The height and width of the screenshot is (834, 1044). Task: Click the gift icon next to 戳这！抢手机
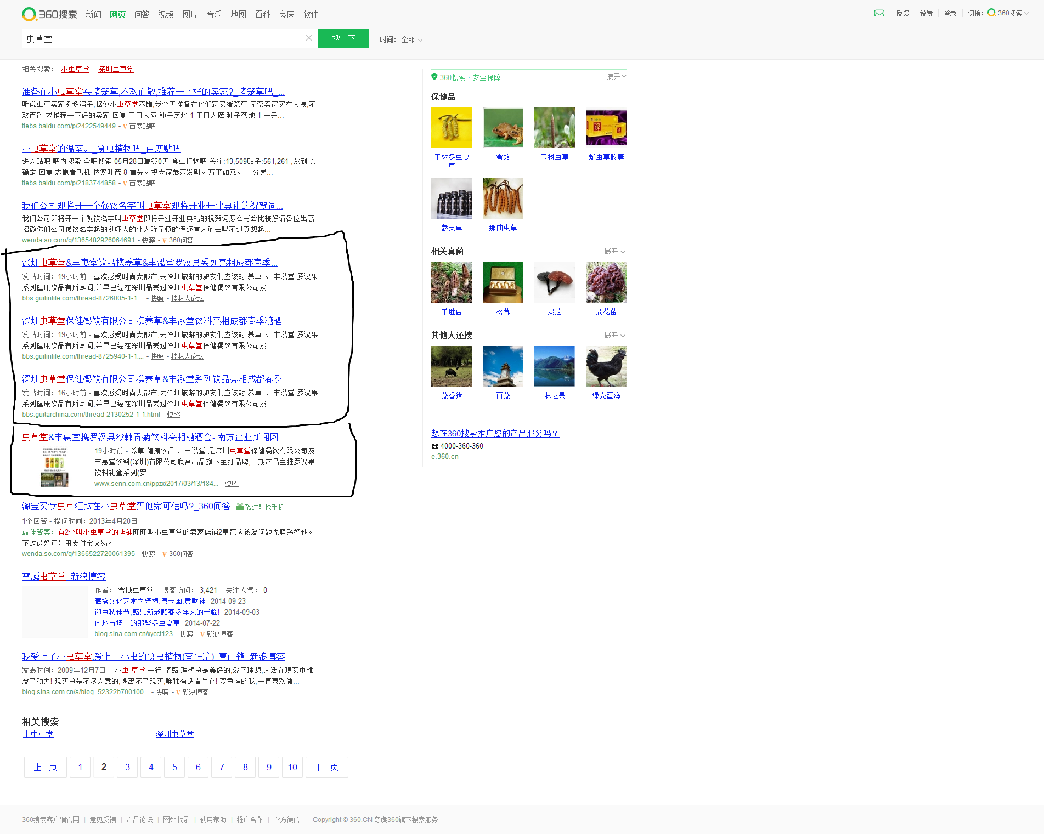point(240,507)
